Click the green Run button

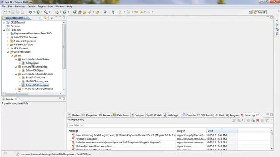(x=38, y=12)
